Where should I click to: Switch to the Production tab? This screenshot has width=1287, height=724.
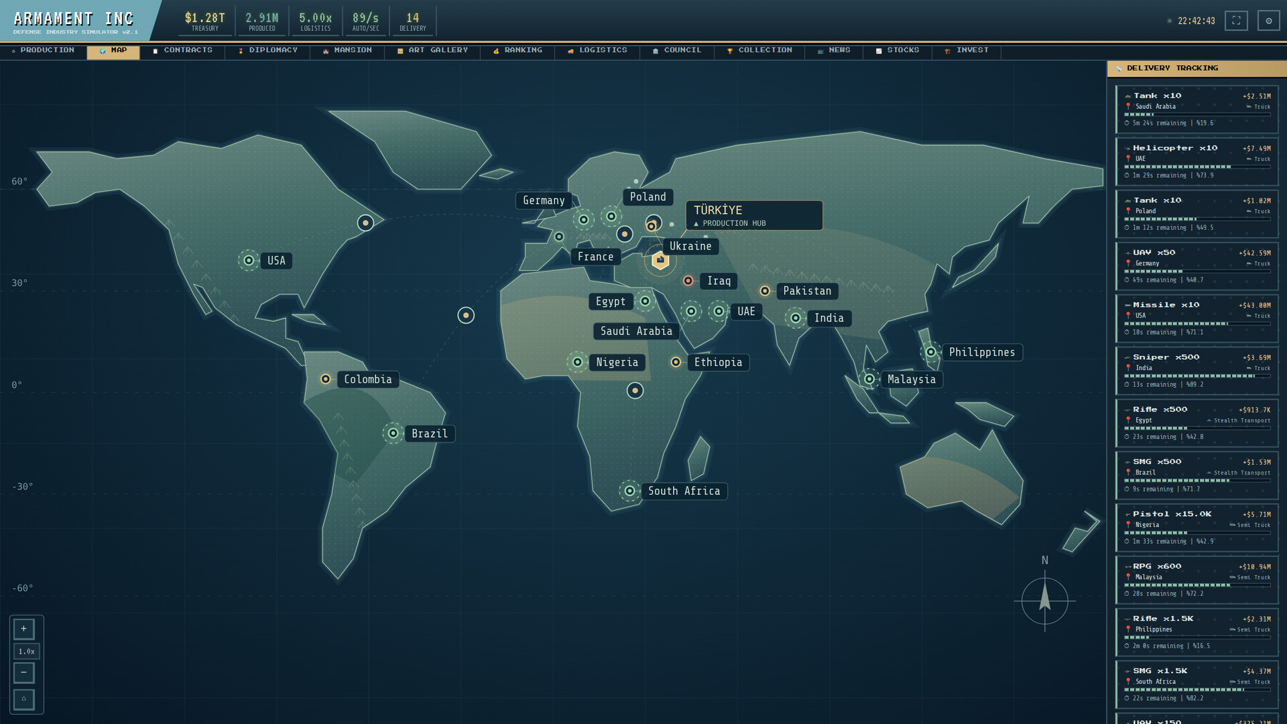tap(44, 50)
